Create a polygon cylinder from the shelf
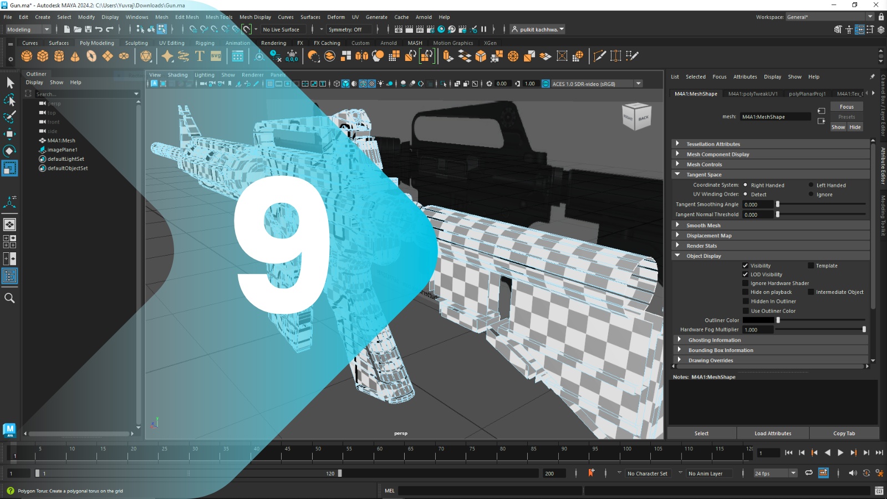This screenshot has height=499, width=887. pyautogui.click(x=59, y=56)
